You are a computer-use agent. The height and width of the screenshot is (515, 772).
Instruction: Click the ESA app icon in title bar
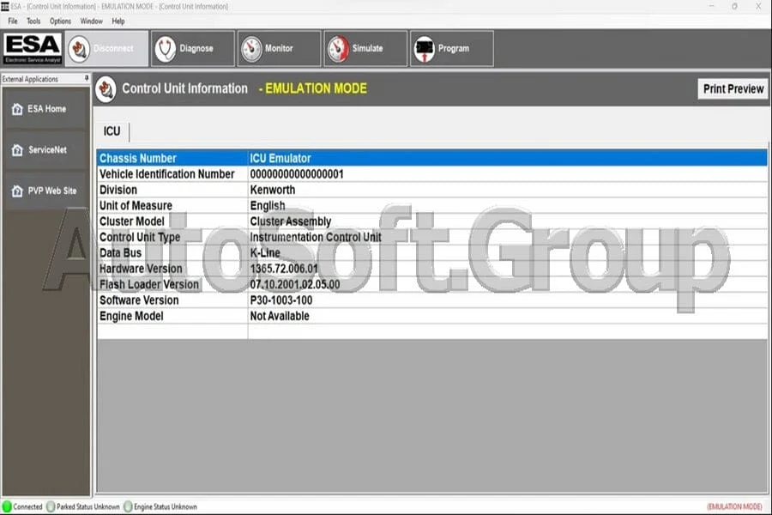pyautogui.click(x=5, y=6)
